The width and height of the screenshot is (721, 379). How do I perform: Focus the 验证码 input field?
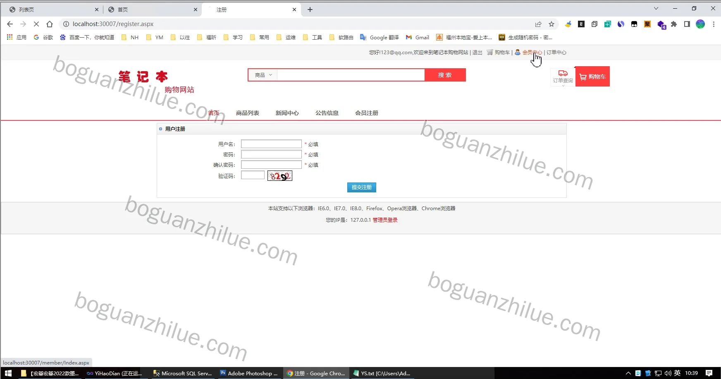click(253, 175)
